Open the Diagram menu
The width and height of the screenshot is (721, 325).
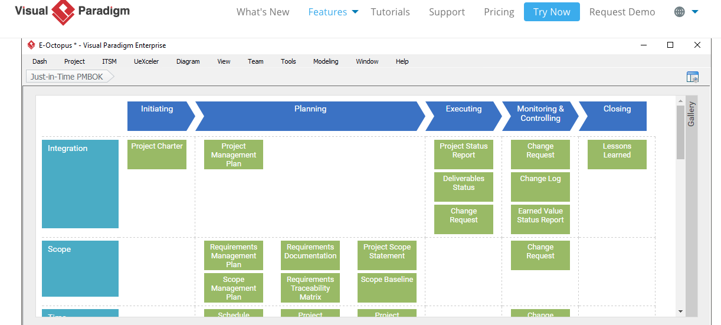[188, 61]
